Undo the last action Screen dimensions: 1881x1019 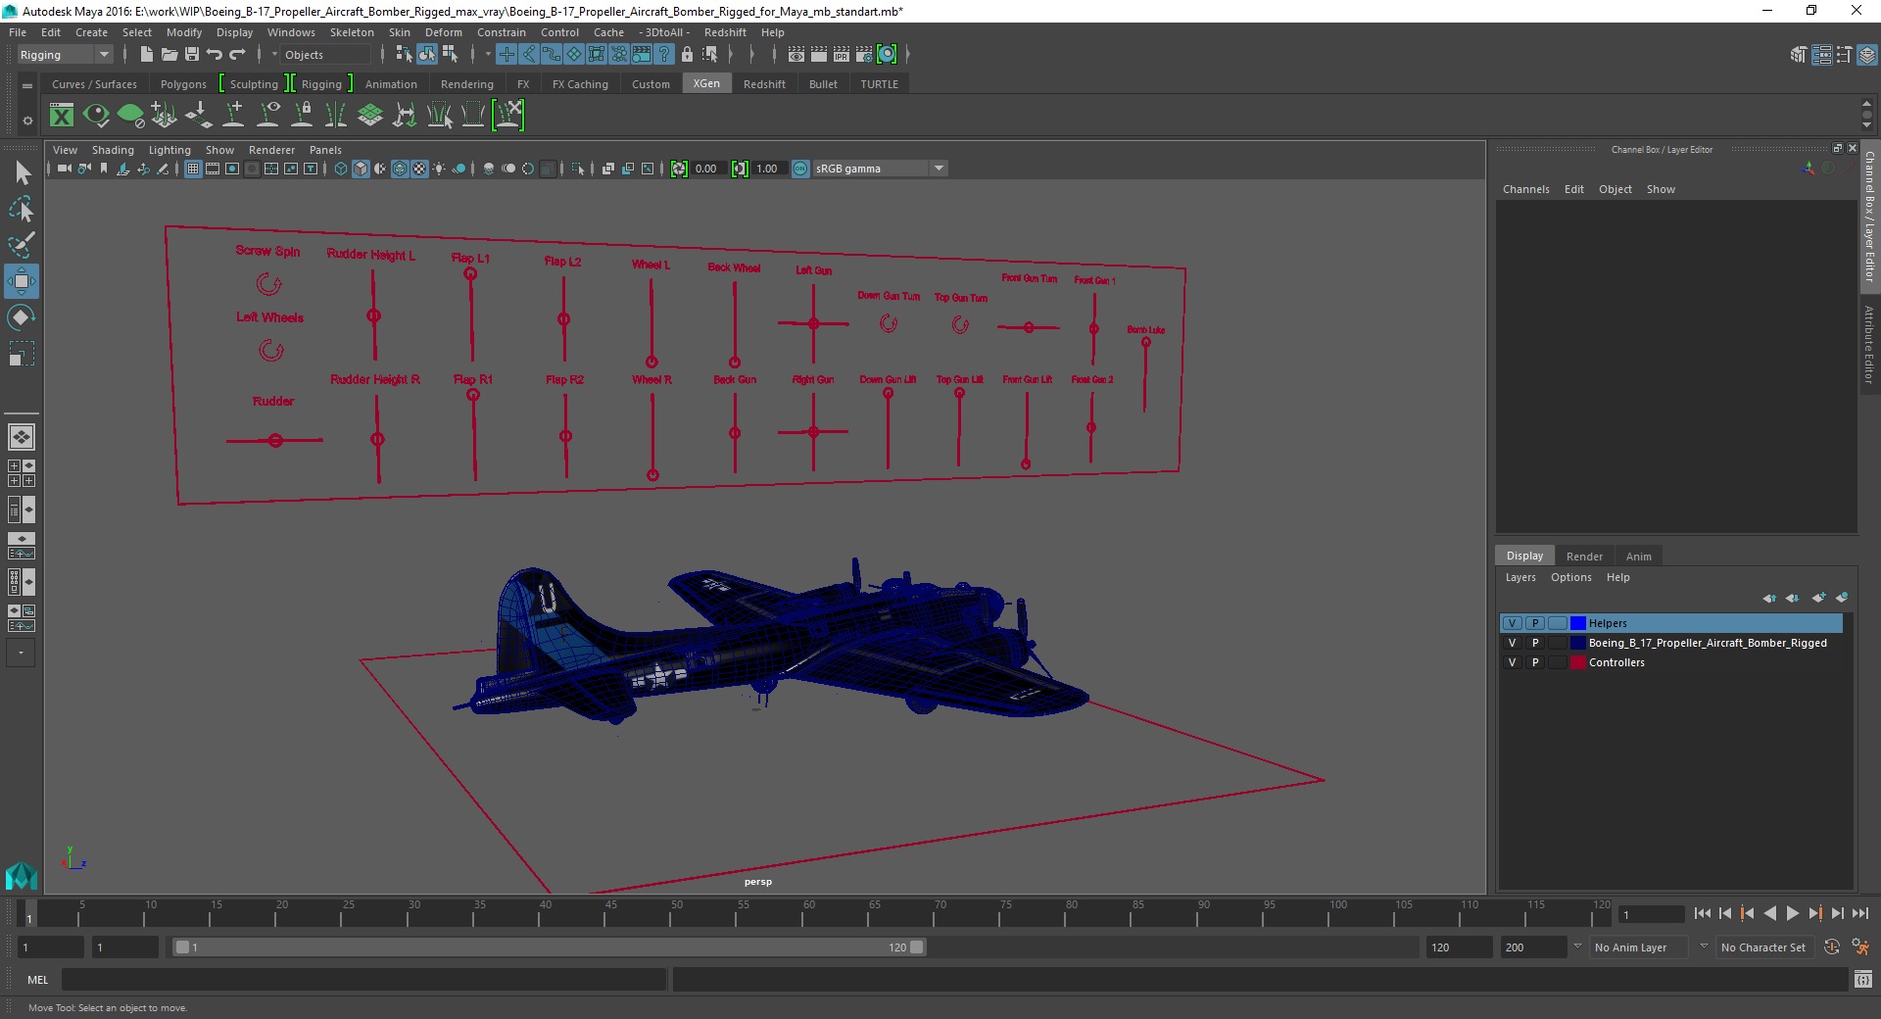pos(215,55)
